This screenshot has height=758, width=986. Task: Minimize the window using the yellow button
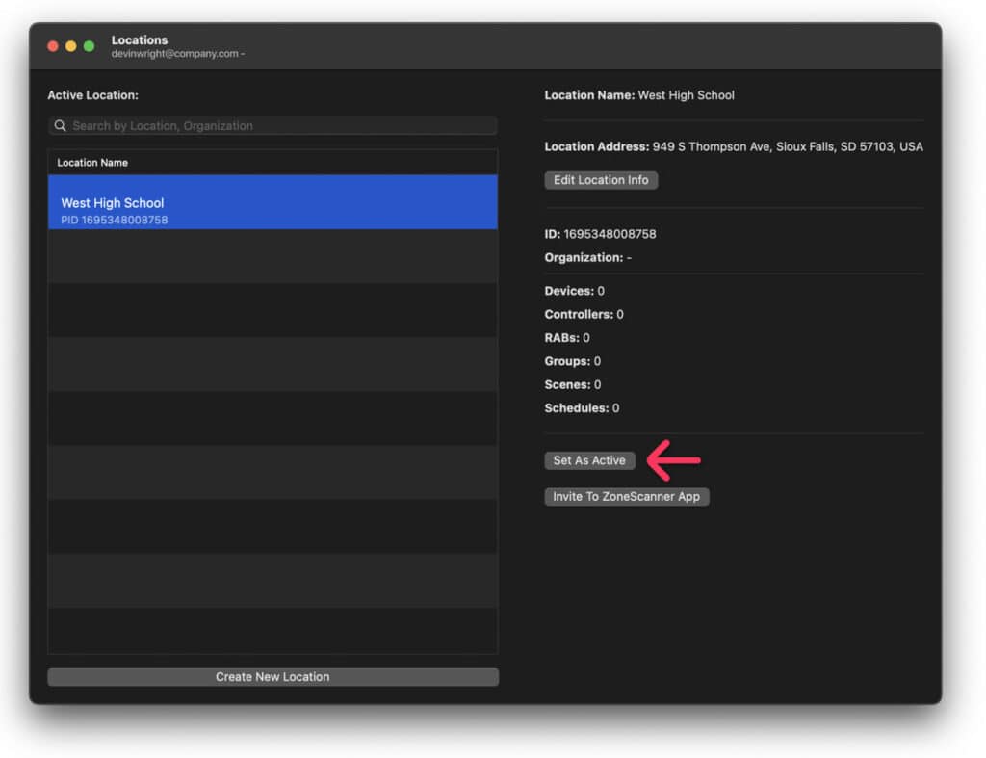coord(71,46)
